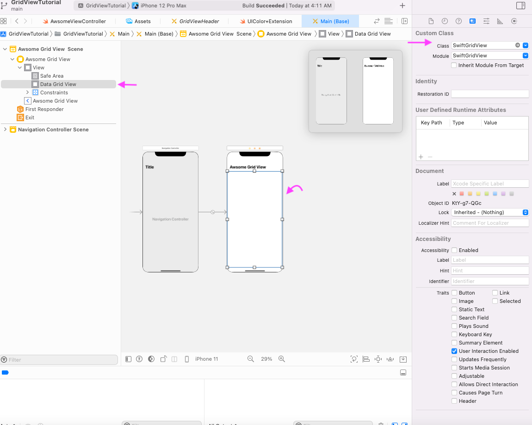Image resolution: width=532 pixels, height=425 pixels.
Task: Click Resolve Auto Layout Issues
Action: [390, 359]
